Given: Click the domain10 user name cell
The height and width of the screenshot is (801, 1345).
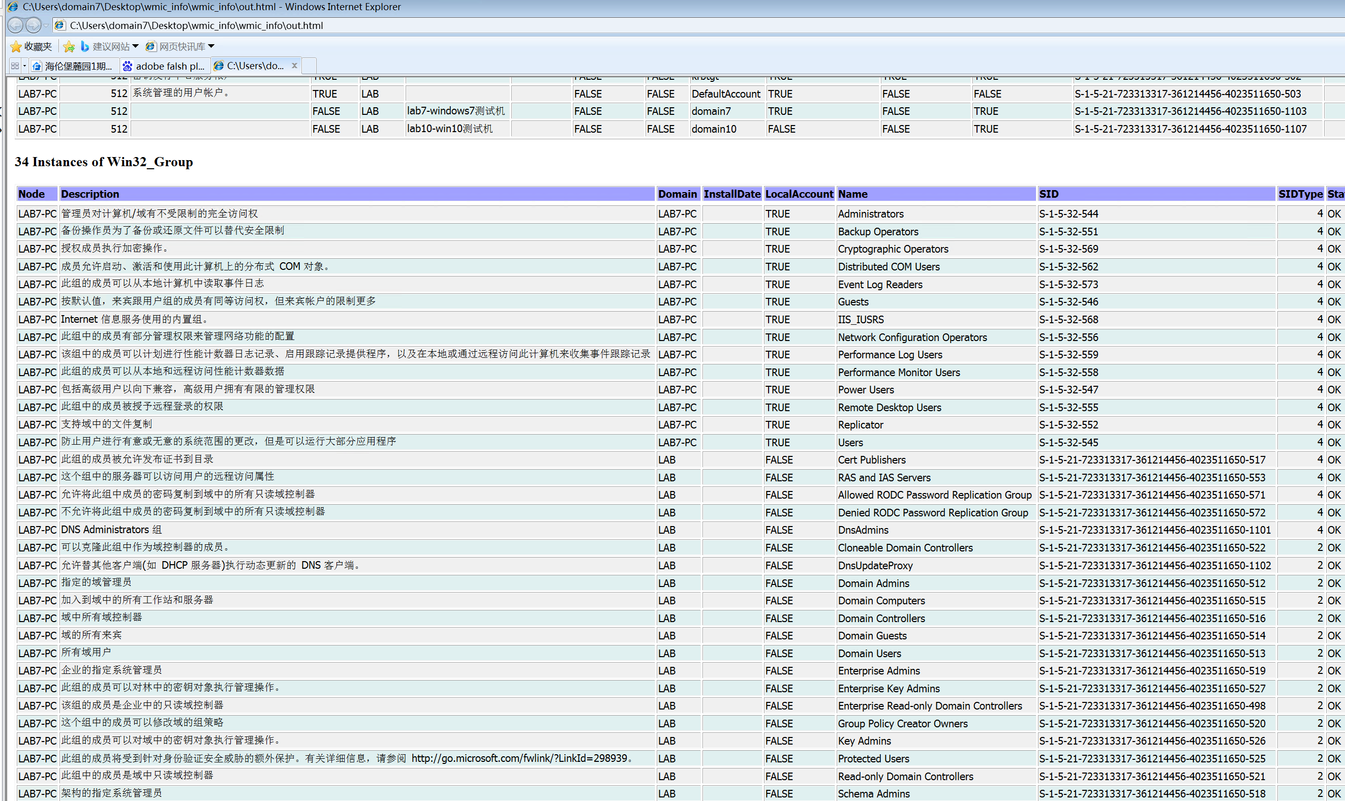Looking at the screenshot, I should (x=727, y=129).
